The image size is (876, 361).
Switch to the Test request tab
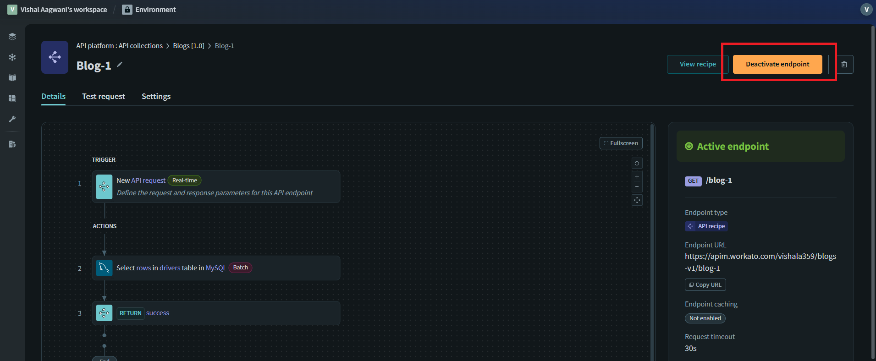104,96
